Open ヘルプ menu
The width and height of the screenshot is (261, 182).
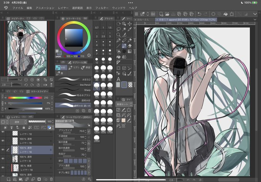tap(133, 8)
